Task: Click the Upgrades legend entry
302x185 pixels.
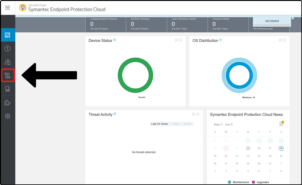Action: point(260,182)
